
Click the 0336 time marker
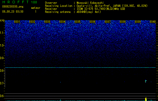click(92, 22)
